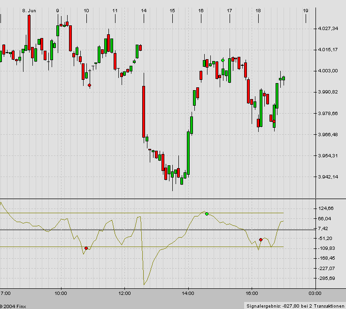Select red oscillator signal dot before 12:00

click(x=86, y=248)
